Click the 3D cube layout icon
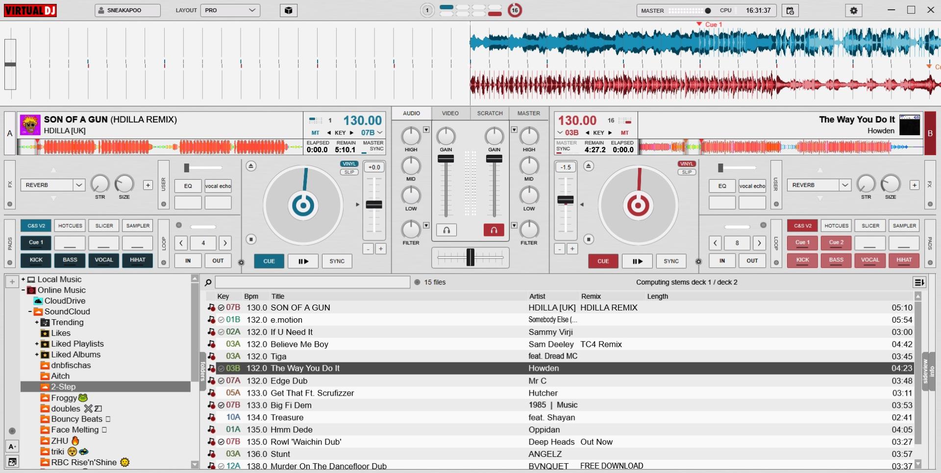941x473 pixels. [x=289, y=10]
